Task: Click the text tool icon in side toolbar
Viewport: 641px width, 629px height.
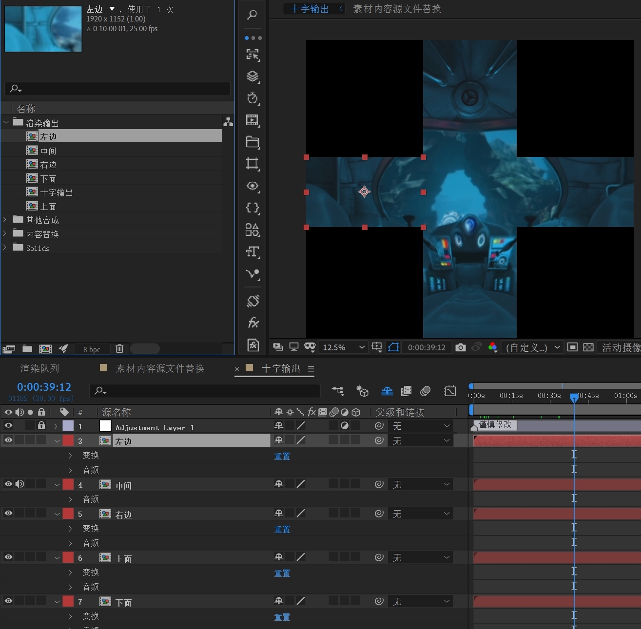Action: (x=253, y=252)
